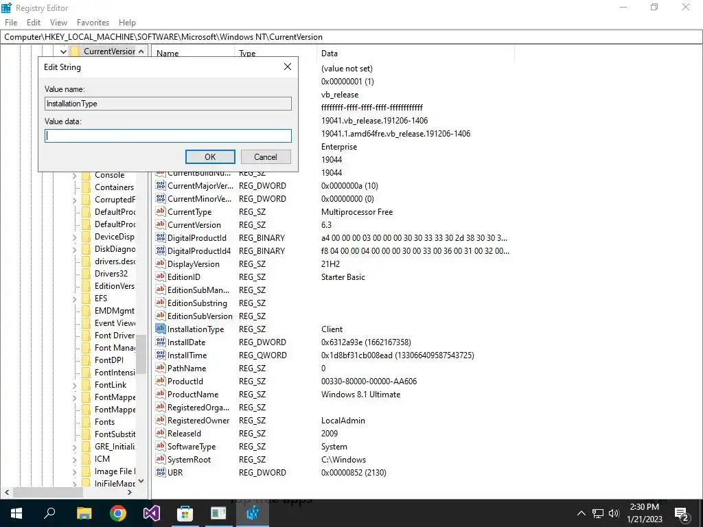The width and height of the screenshot is (703, 527).
Task: Open the notification center icon
Action: [682, 513]
